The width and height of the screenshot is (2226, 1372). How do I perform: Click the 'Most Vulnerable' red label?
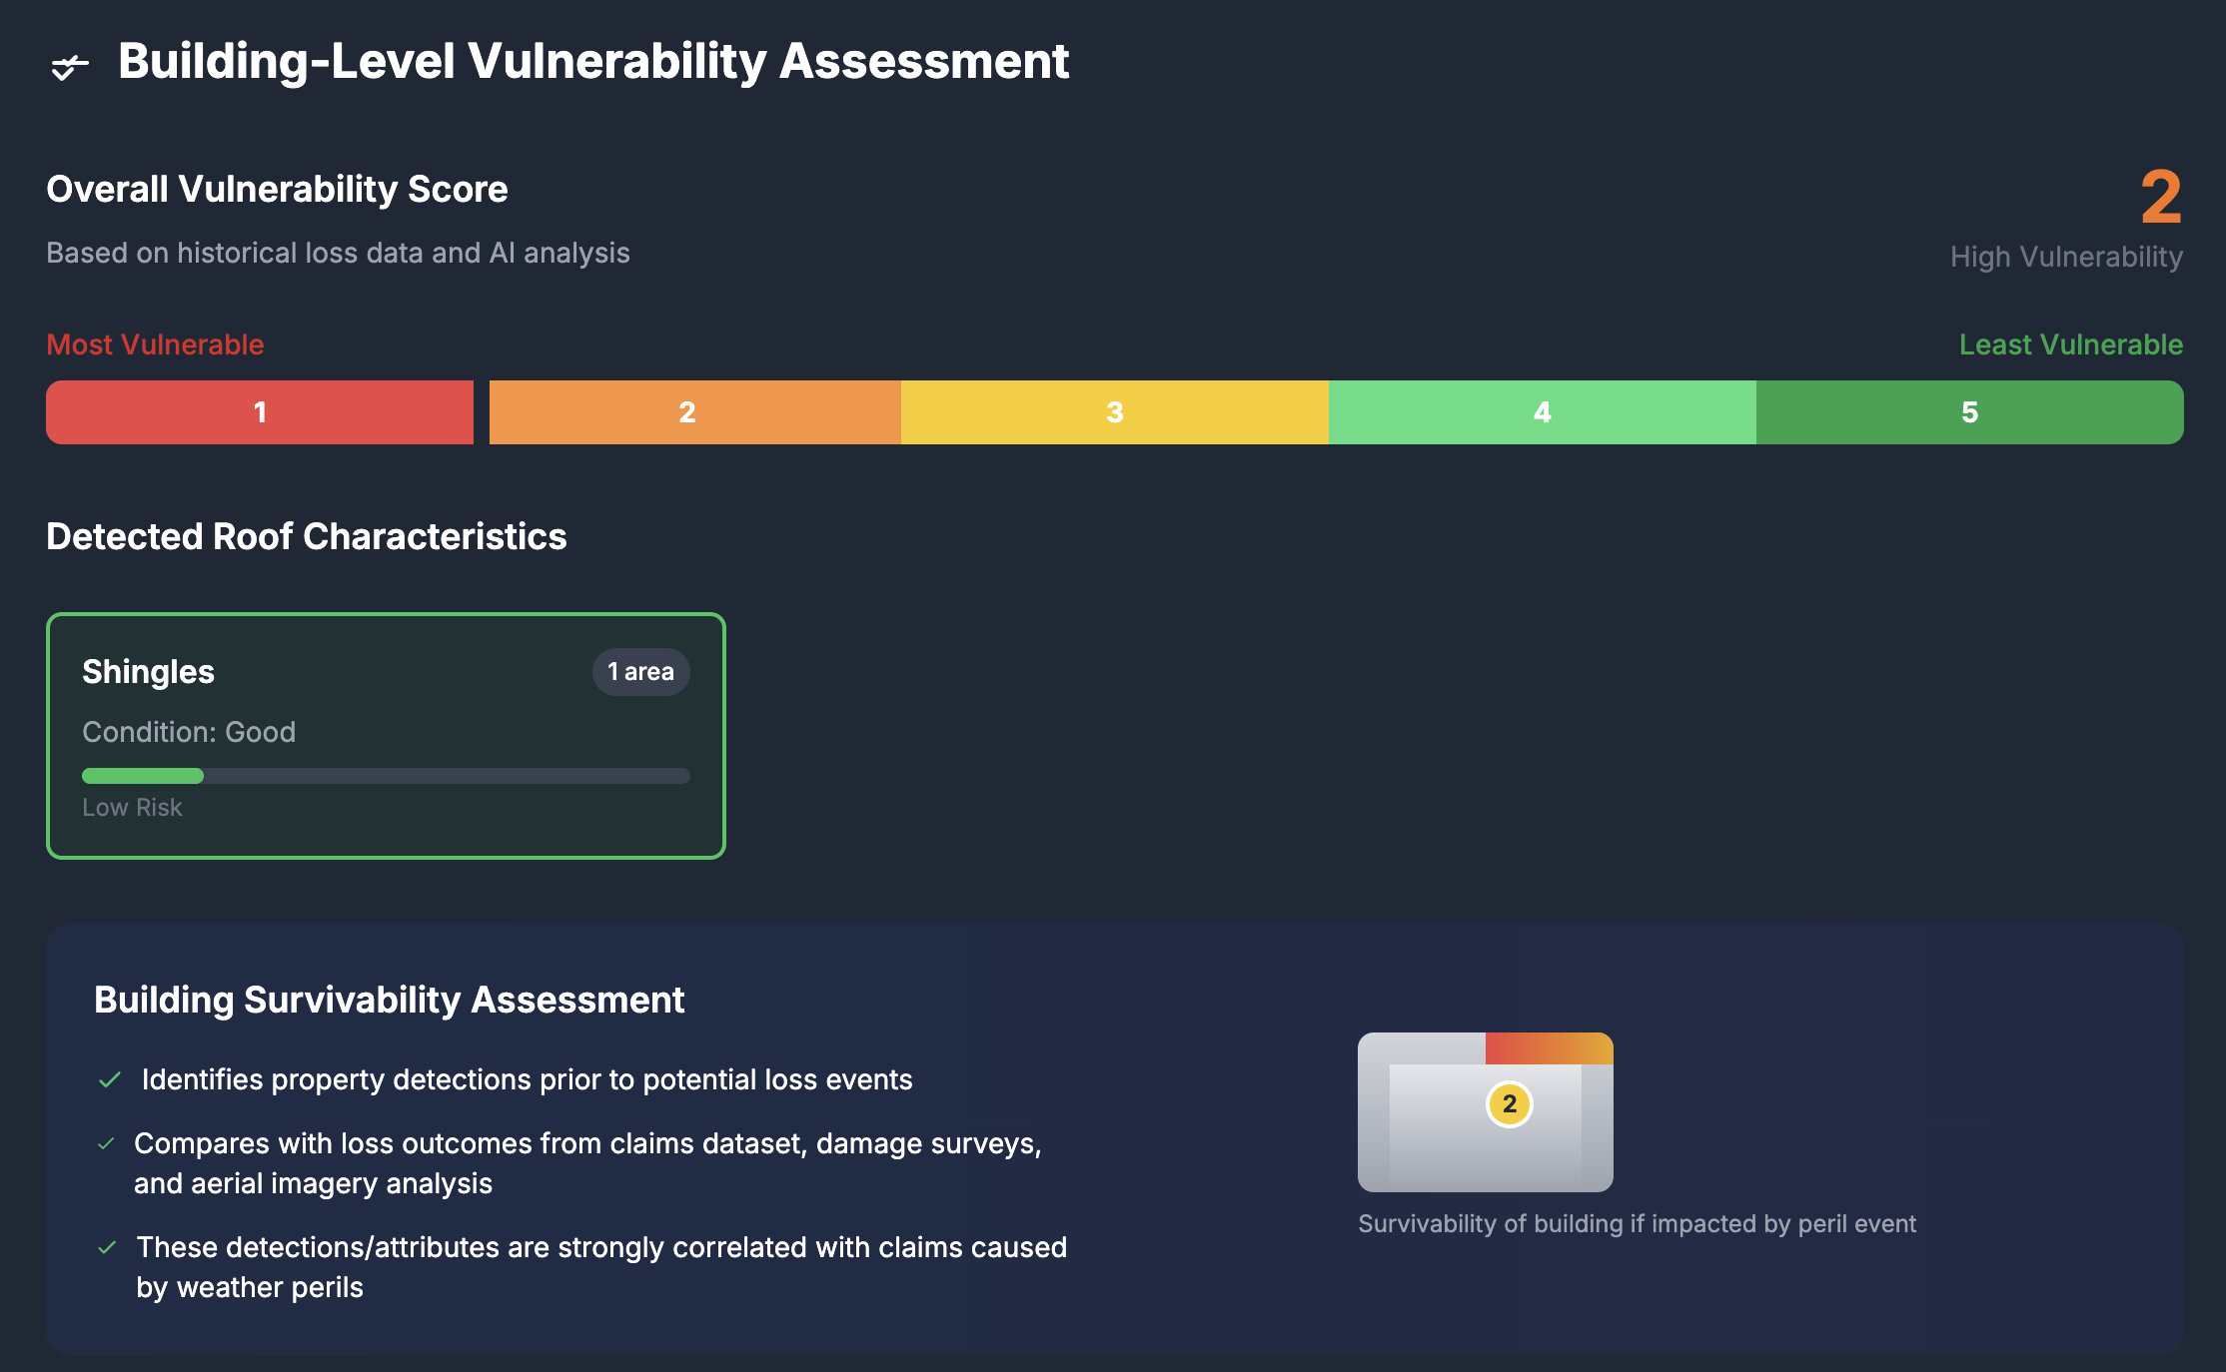point(155,344)
